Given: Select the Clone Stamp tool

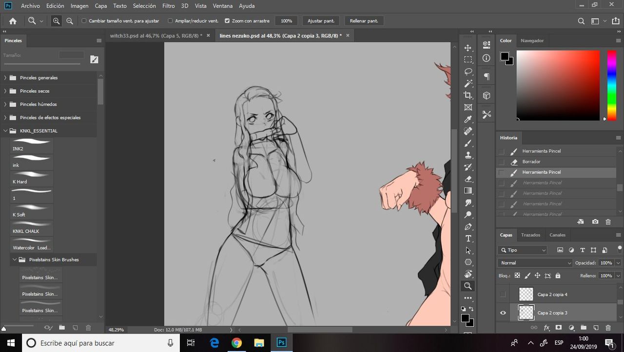Looking at the screenshot, I should 468,155.
